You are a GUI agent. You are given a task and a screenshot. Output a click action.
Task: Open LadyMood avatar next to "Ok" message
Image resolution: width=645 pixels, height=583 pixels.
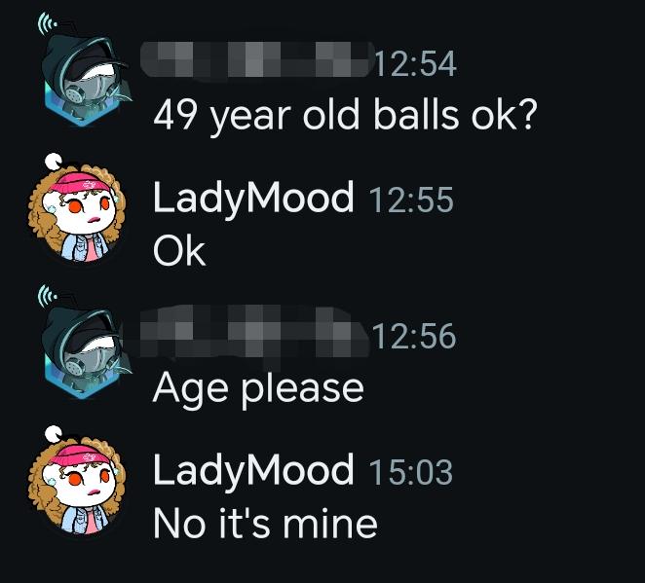pyautogui.click(x=77, y=213)
